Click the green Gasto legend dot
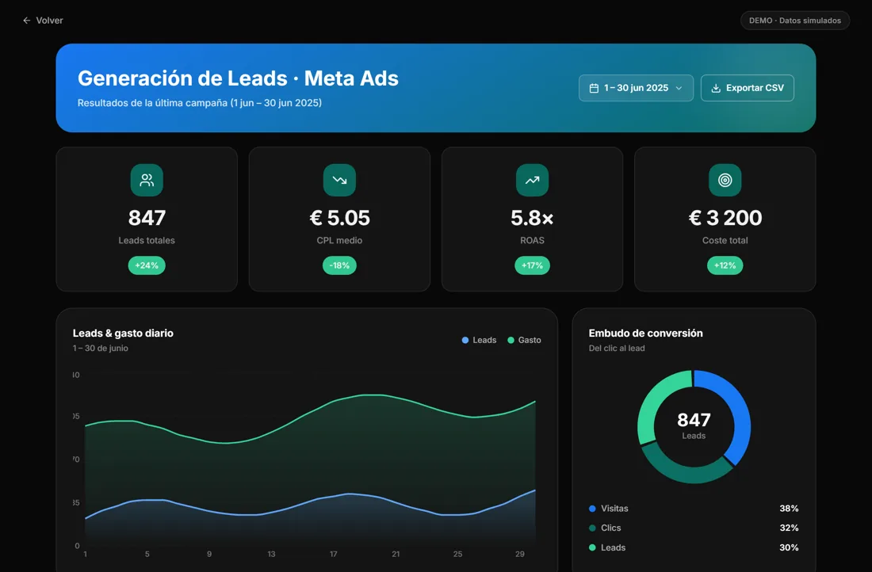The height and width of the screenshot is (572, 872). (511, 340)
